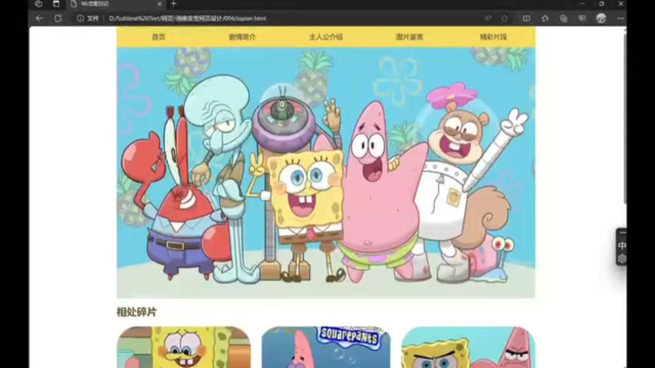Go to 首页 in the yellow navbar
The height and width of the screenshot is (368, 655).
click(158, 37)
